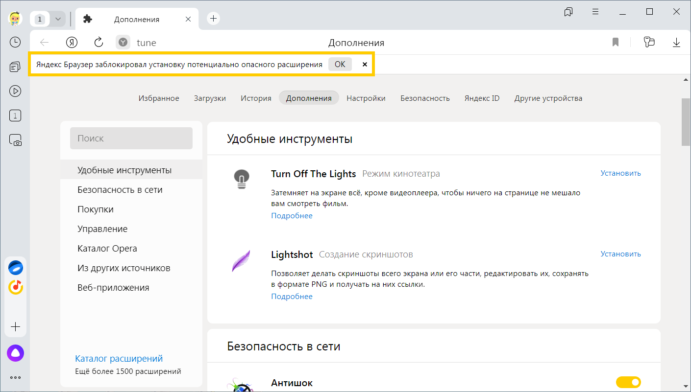Switch to the Безопасность tab
Image resolution: width=691 pixels, height=392 pixels.
point(424,98)
